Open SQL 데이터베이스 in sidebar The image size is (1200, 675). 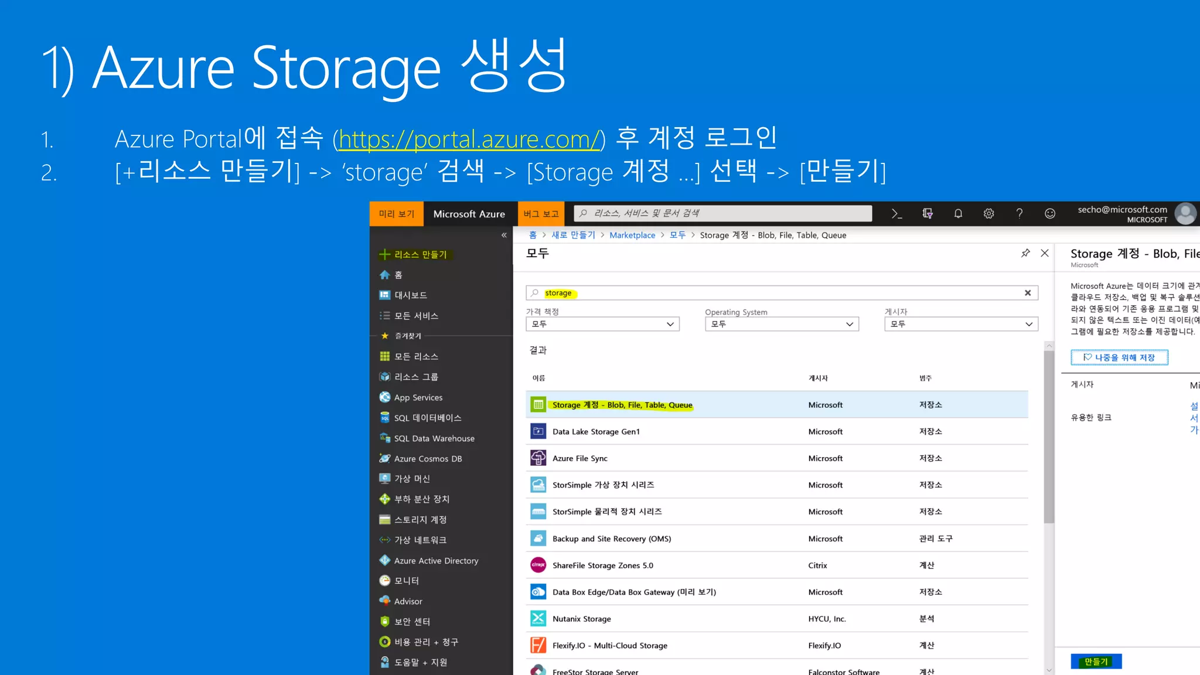pyautogui.click(x=420, y=418)
